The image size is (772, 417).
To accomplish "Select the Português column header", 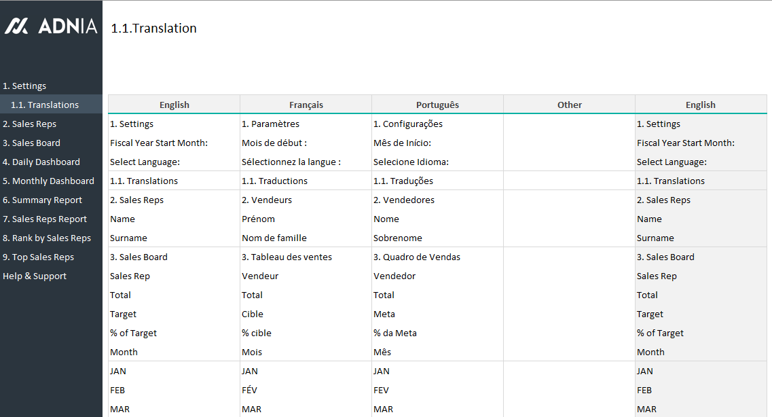I will click(x=437, y=105).
